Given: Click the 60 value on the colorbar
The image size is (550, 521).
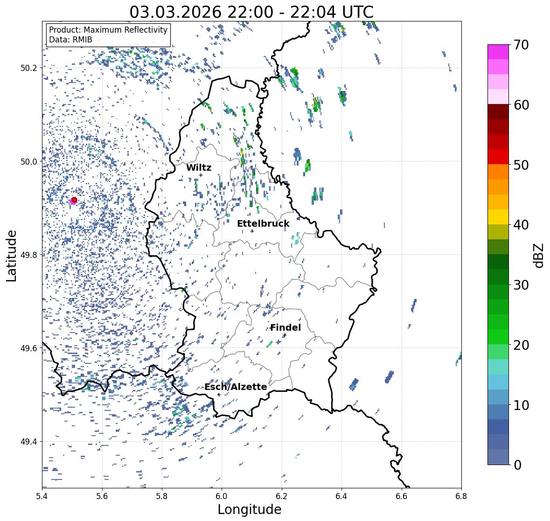Looking at the screenshot, I should pos(521,105).
